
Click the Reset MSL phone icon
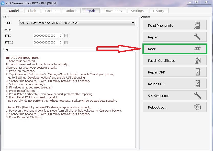pos(198,84)
